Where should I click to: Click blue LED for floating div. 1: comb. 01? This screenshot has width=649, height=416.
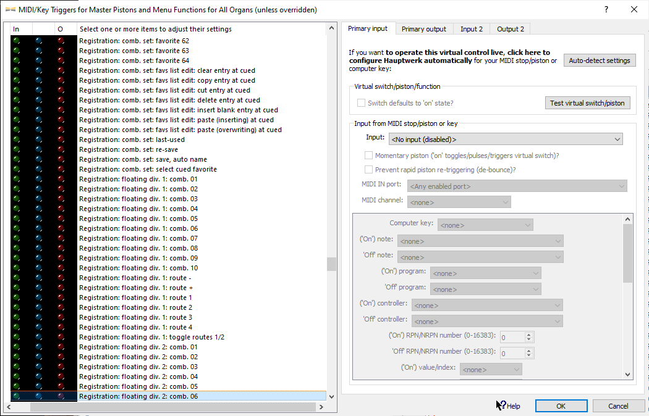38,179
